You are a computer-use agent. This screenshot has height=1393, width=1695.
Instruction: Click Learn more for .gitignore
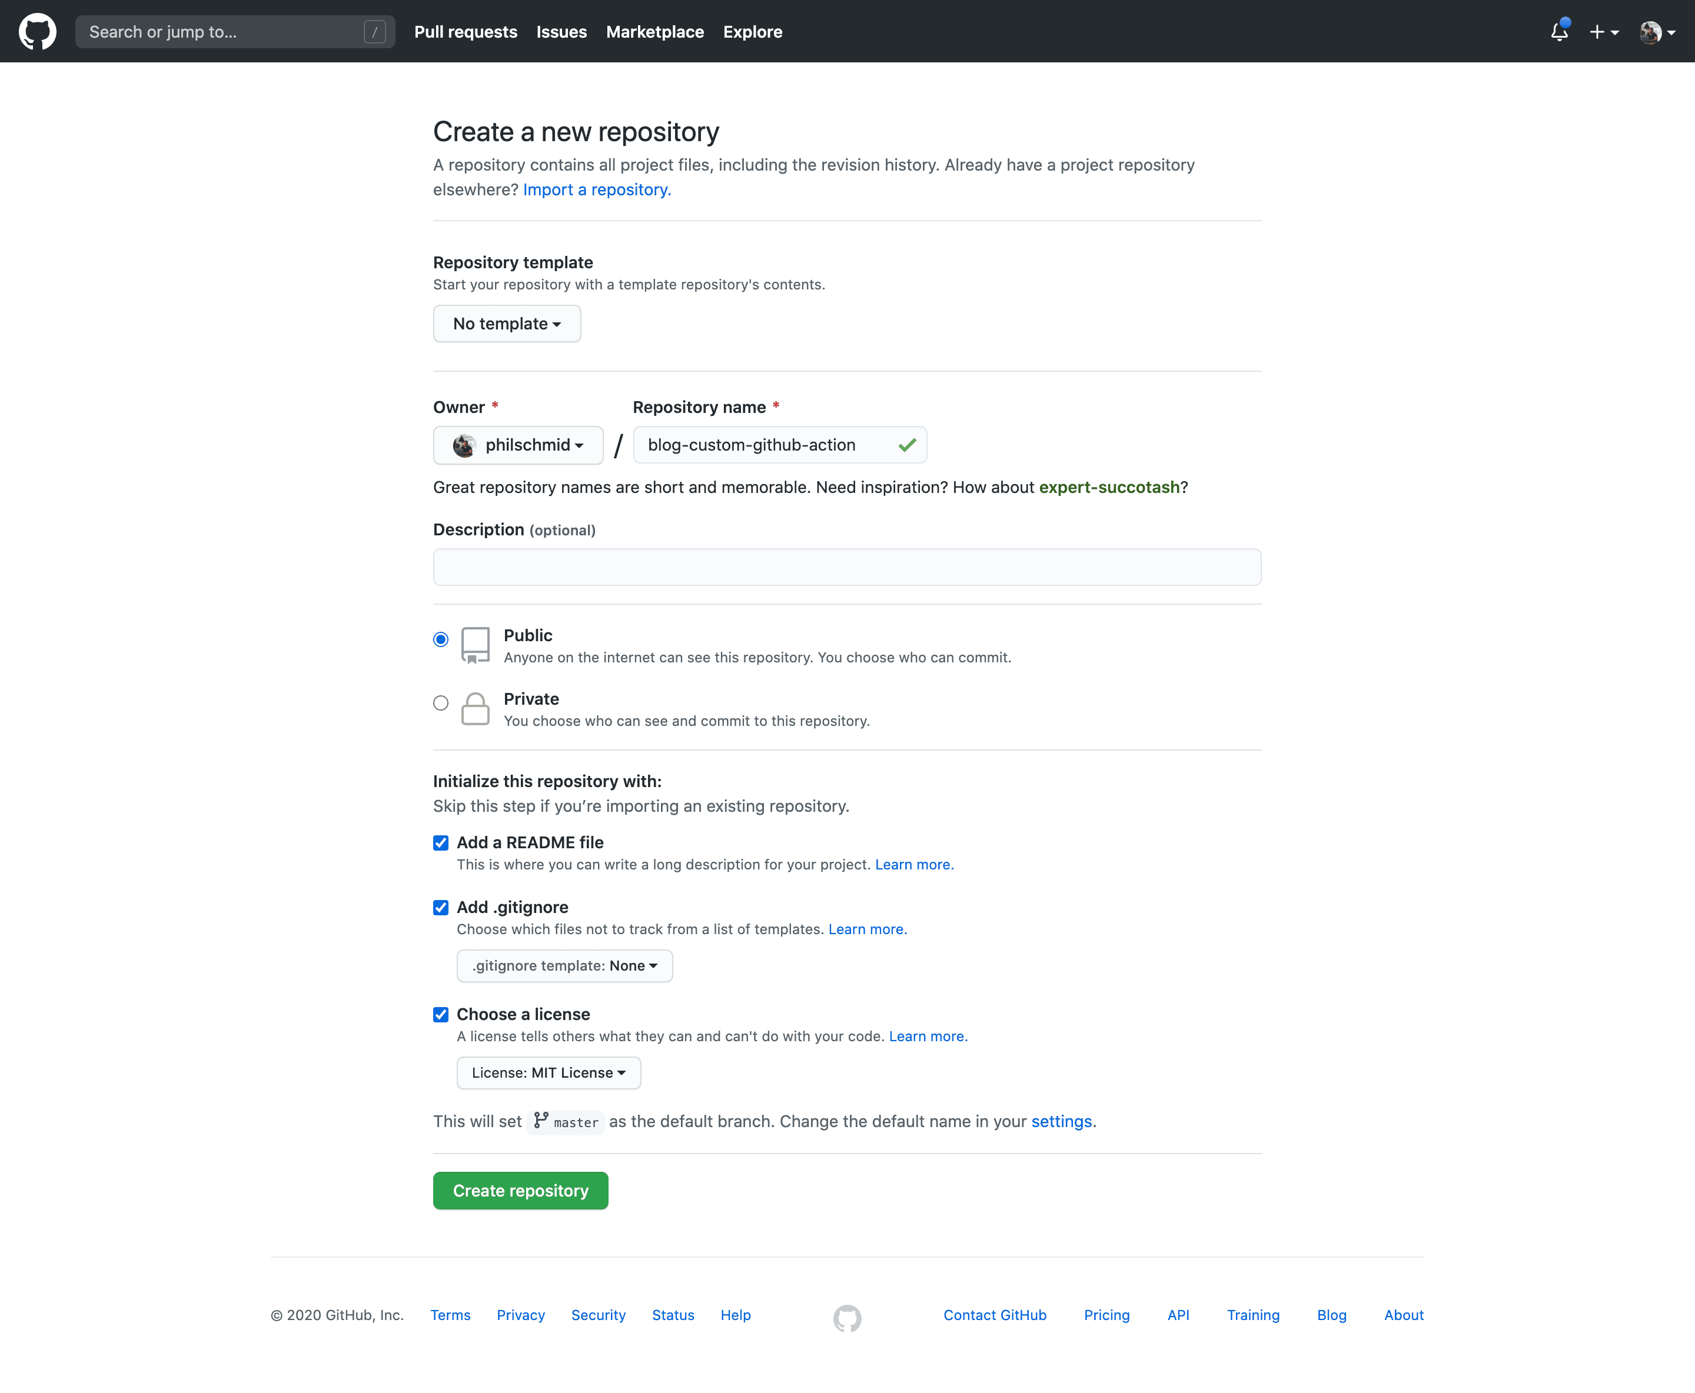pos(867,929)
